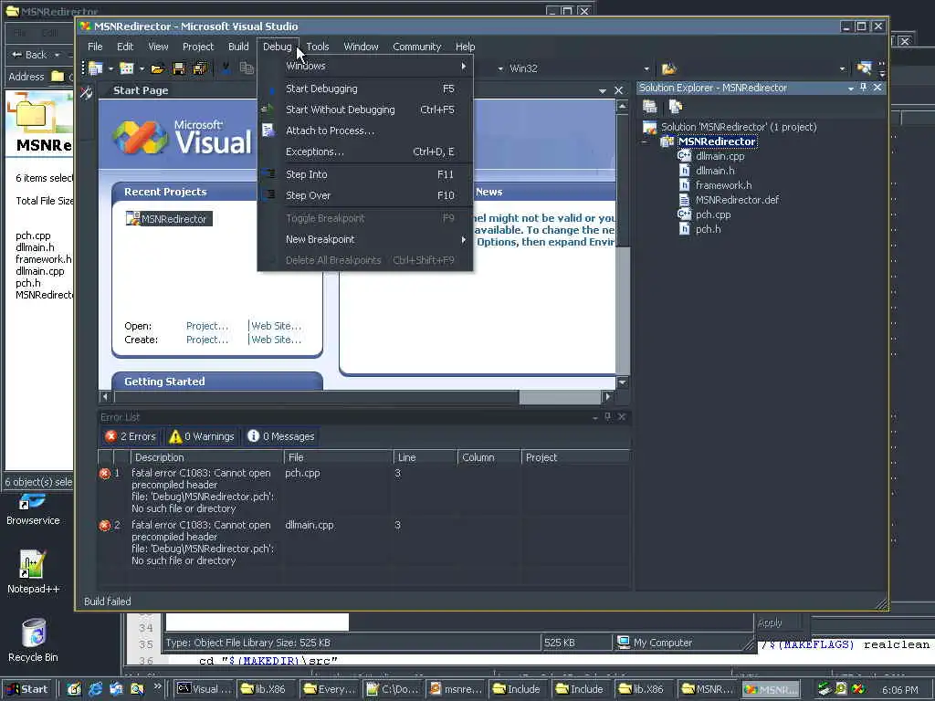Open MSNRedirector in Recent Projects
Image resolution: width=935 pixels, height=701 pixels.
coord(169,219)
